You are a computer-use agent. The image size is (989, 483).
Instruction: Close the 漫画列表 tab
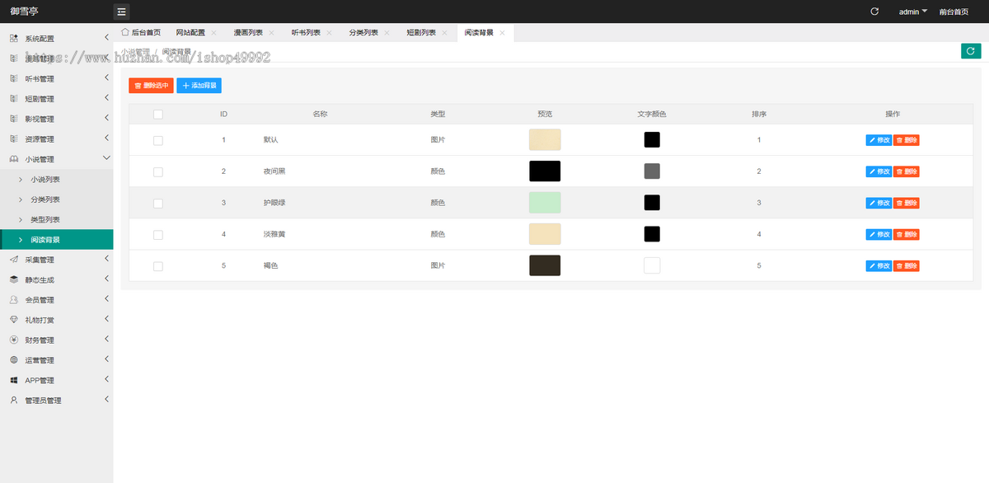tap(271, 33)
